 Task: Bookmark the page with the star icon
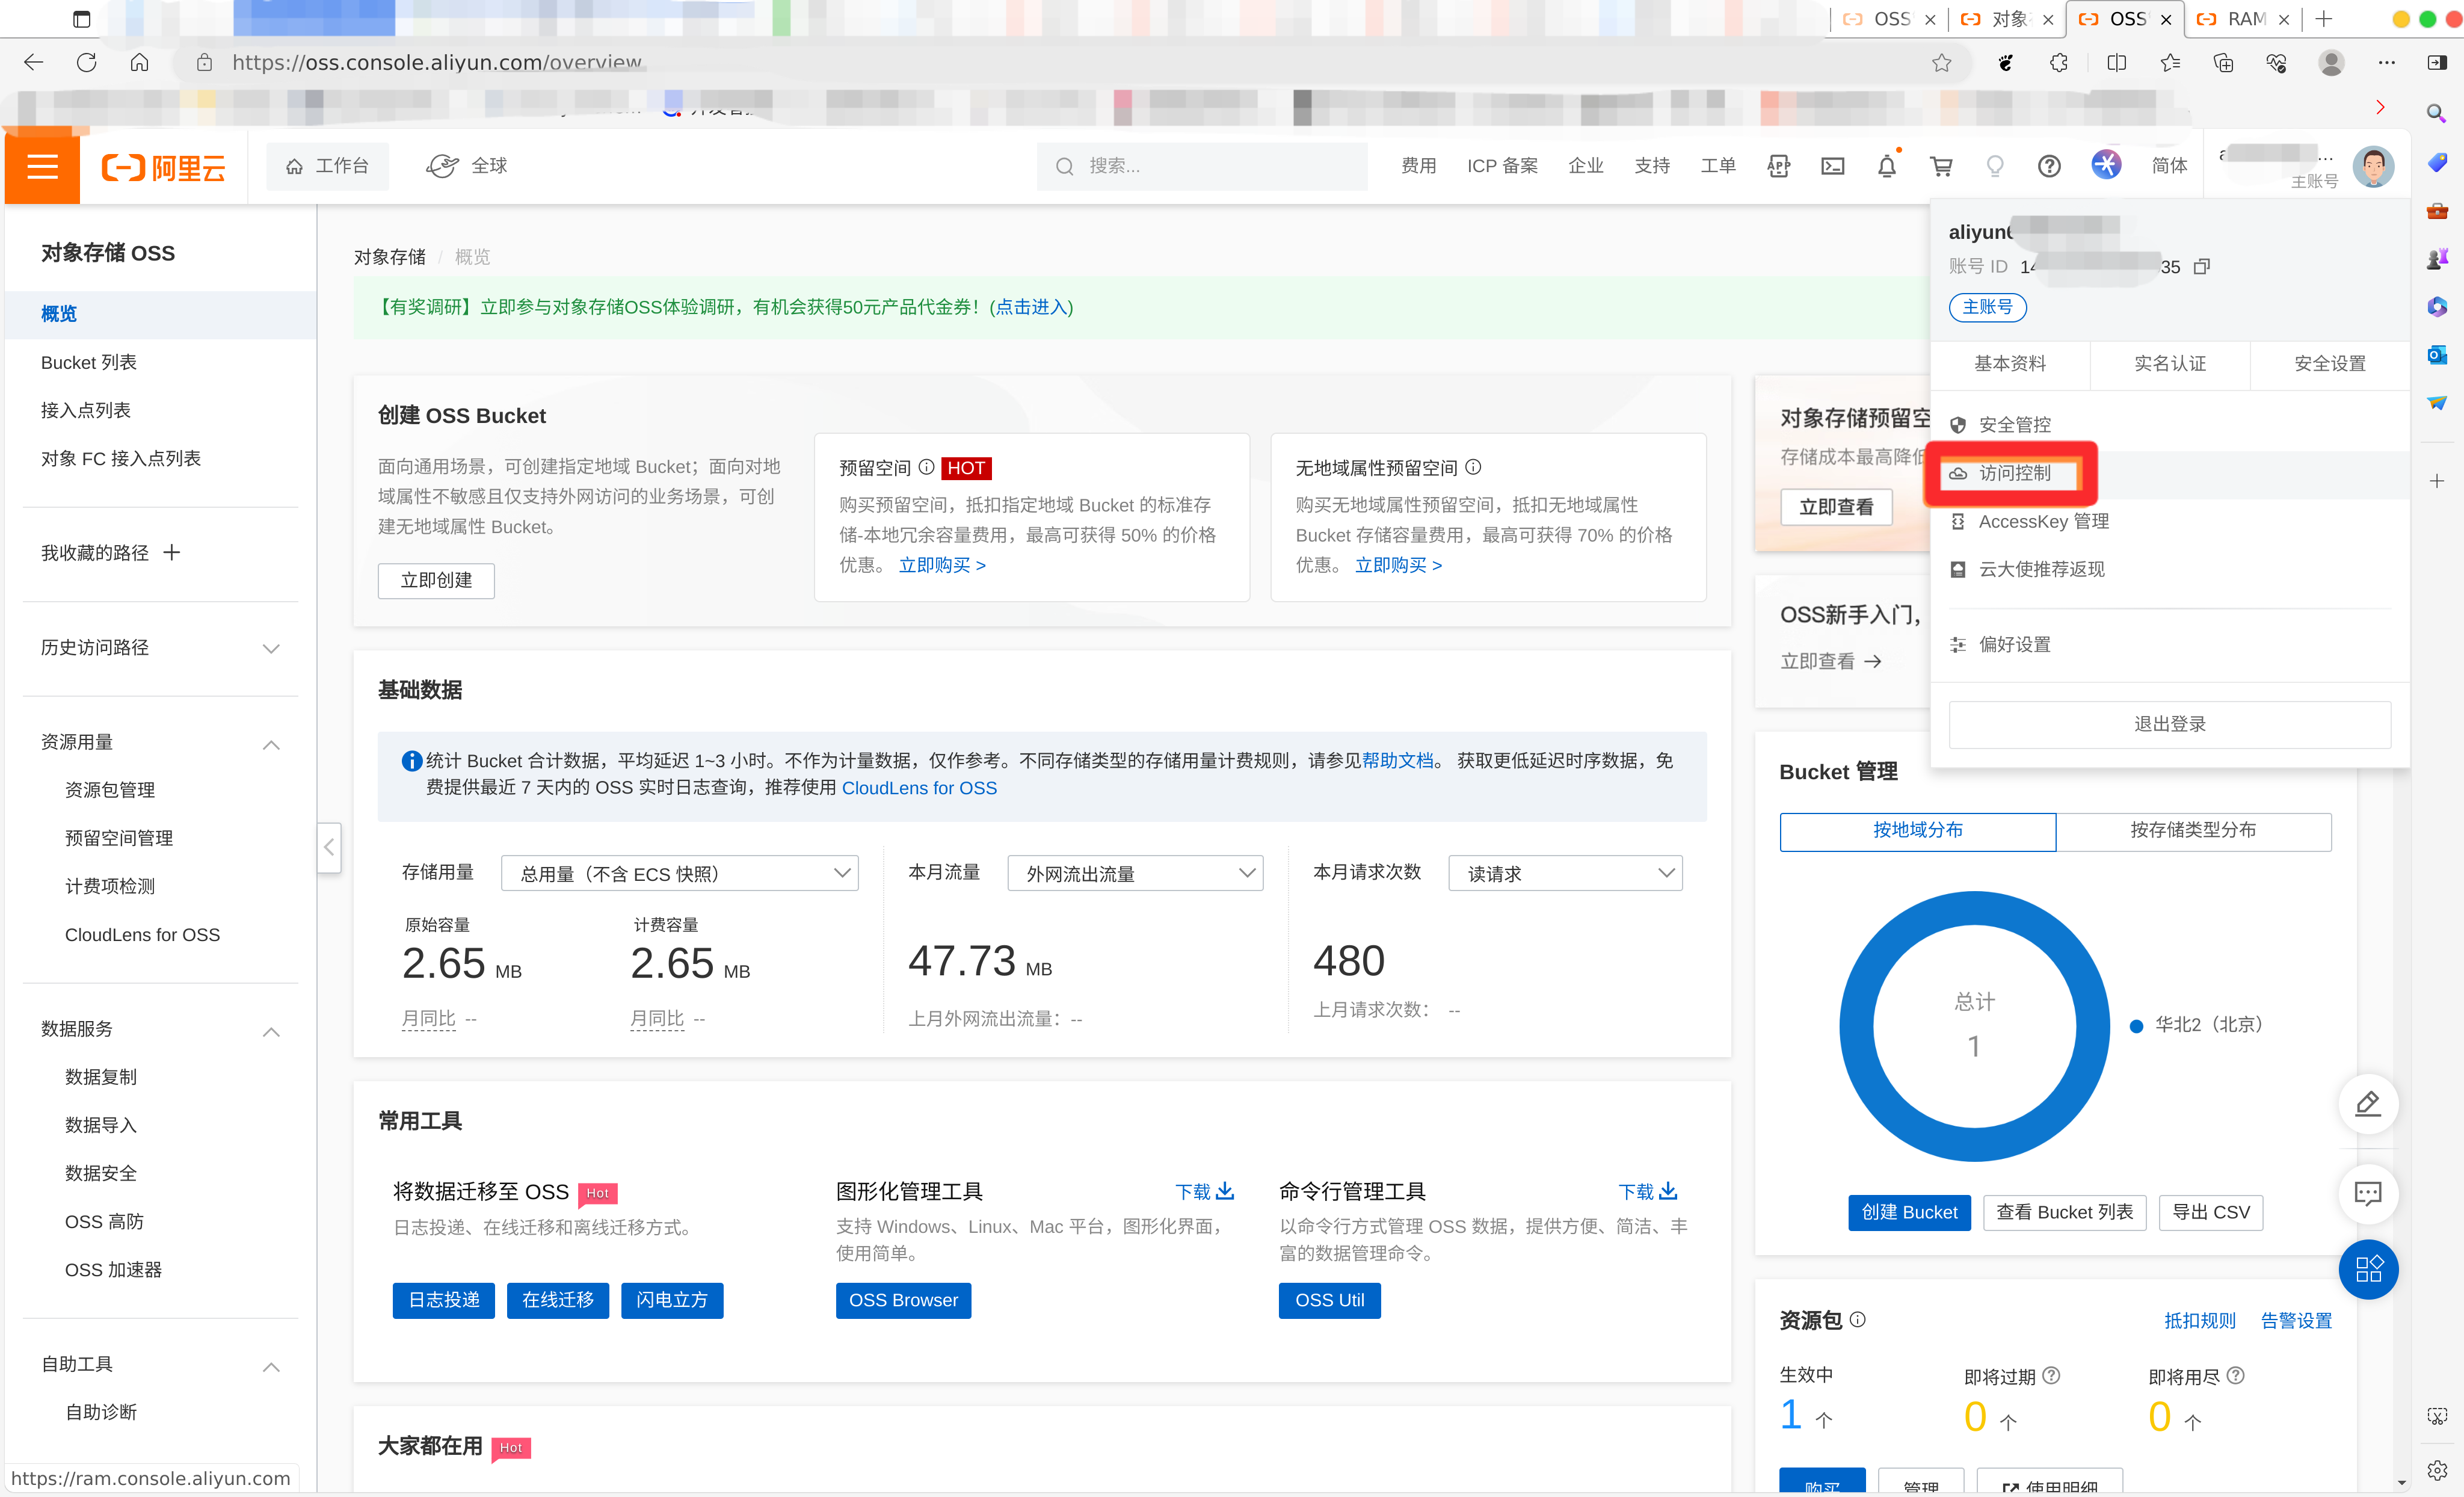[x=1941, y=63]
